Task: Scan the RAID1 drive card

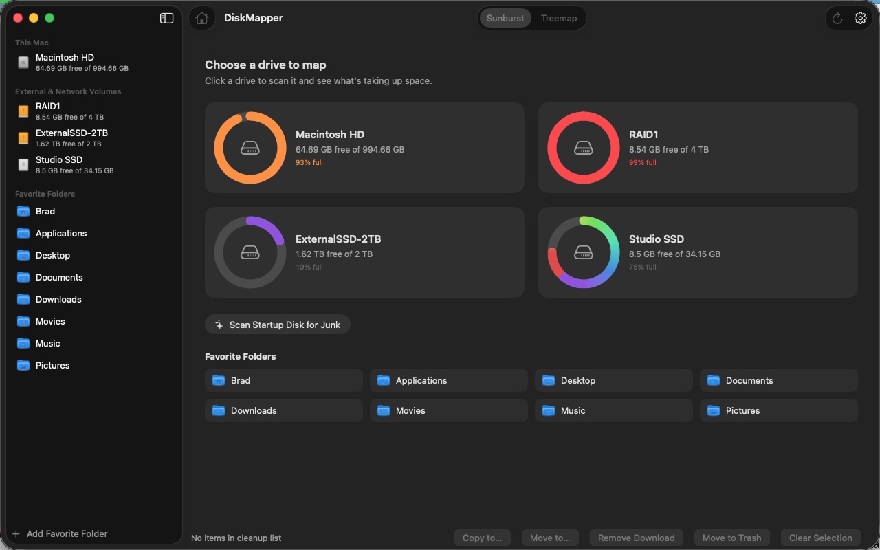Action: point(698,148)
